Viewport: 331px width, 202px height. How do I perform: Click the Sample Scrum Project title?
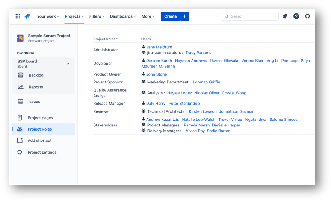(x=49, y=36)
